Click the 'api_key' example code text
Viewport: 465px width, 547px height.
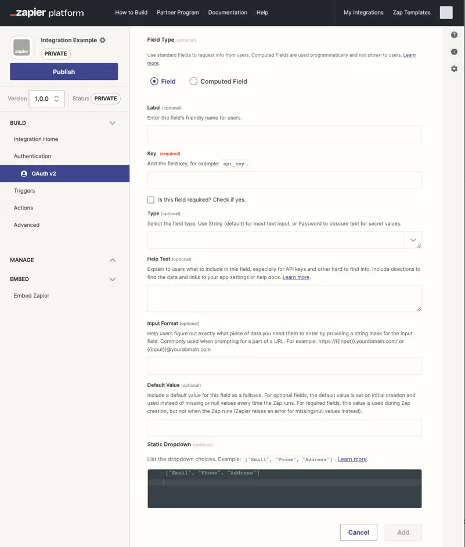tap(233, 164)
